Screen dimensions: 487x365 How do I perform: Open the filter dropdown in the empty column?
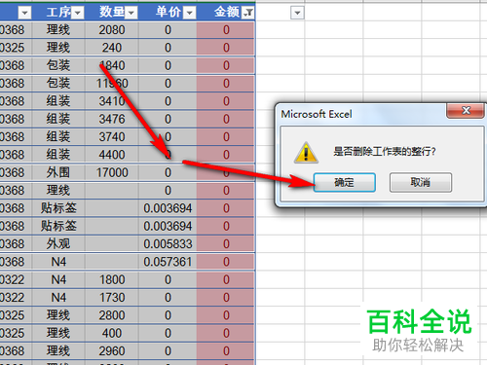(x=297, y=13)
